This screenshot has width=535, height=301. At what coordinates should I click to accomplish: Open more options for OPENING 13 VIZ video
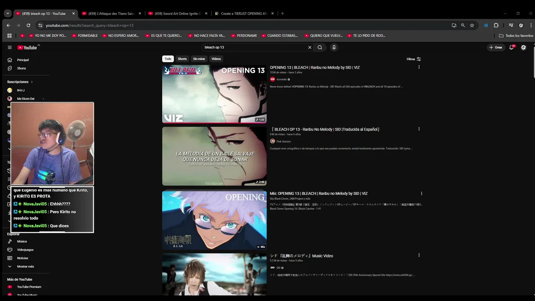(419, 67)
